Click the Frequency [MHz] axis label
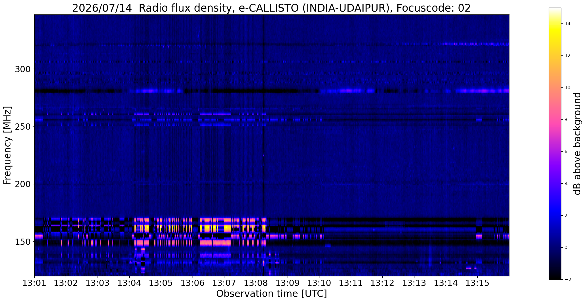 [x=7, y=145]
